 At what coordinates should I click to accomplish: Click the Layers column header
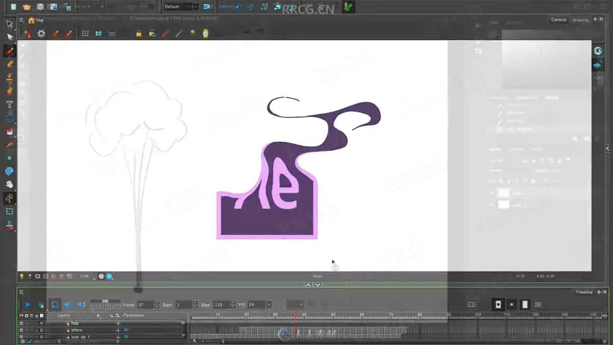63,315
